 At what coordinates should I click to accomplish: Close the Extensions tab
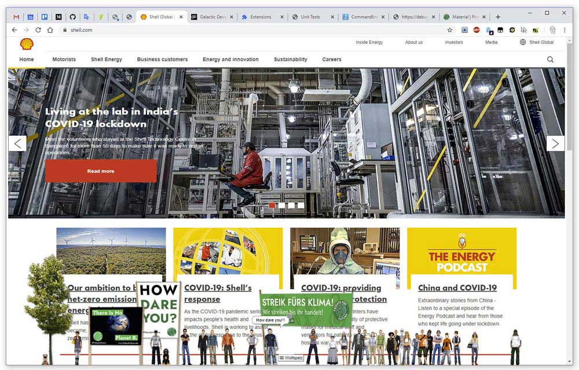point(282,17)
